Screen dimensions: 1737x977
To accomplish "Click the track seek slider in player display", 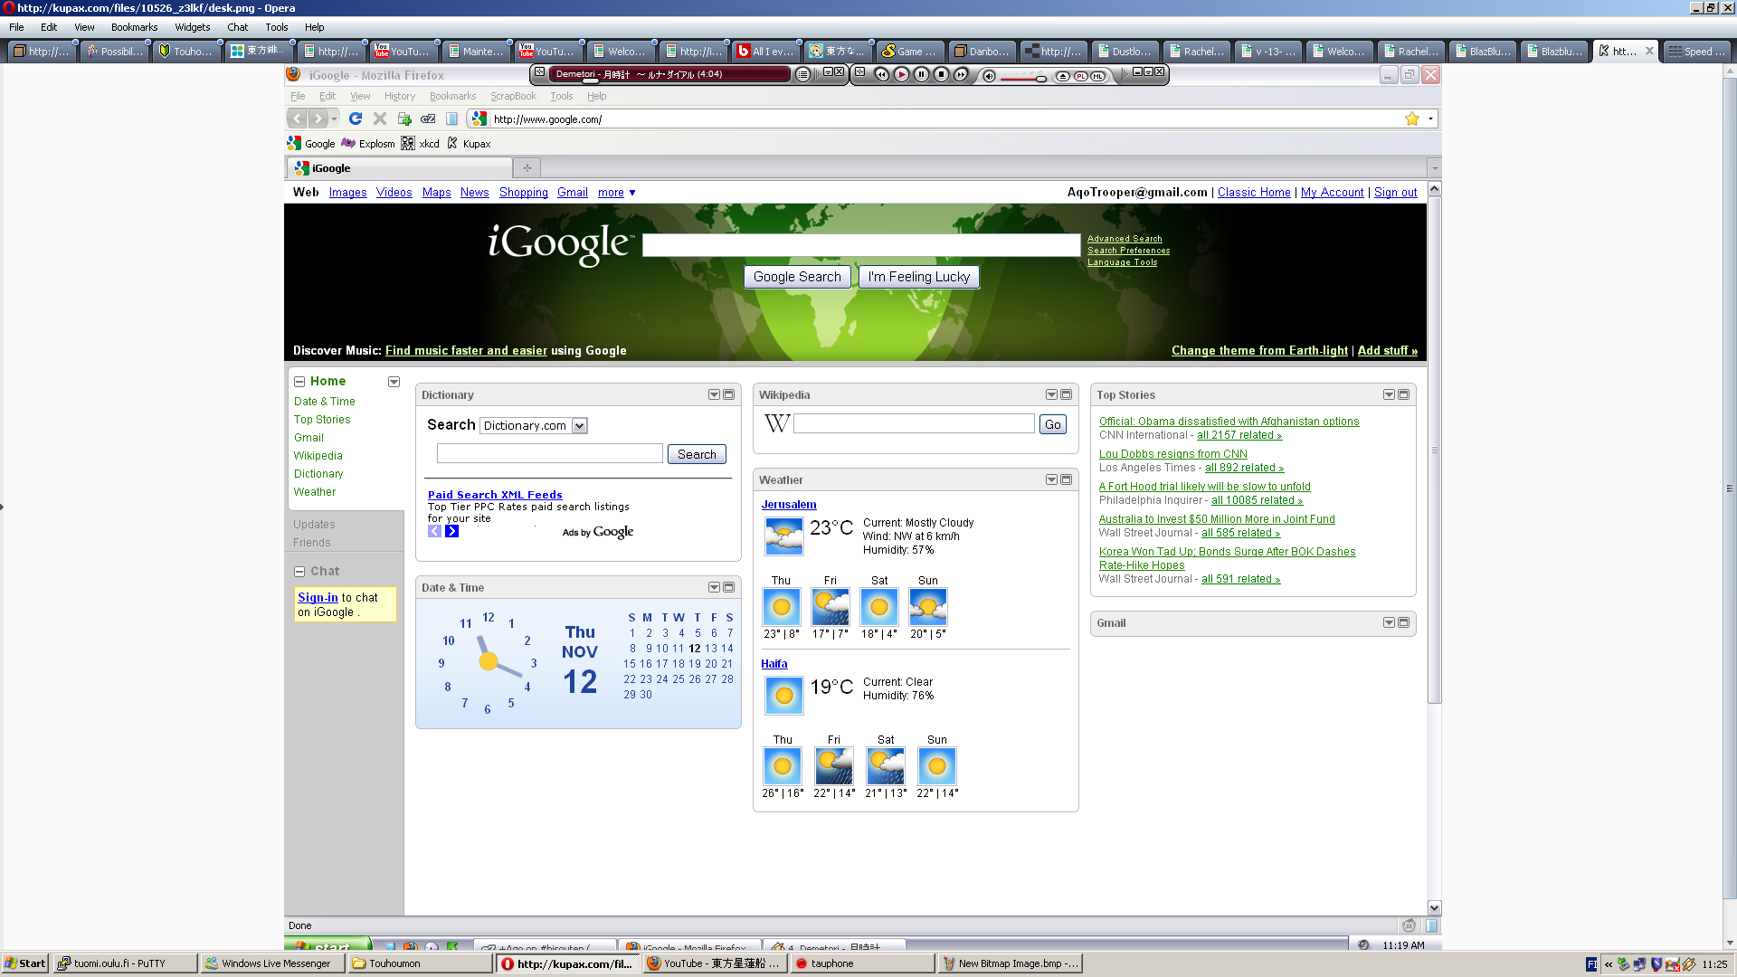I will coord(590,81).
